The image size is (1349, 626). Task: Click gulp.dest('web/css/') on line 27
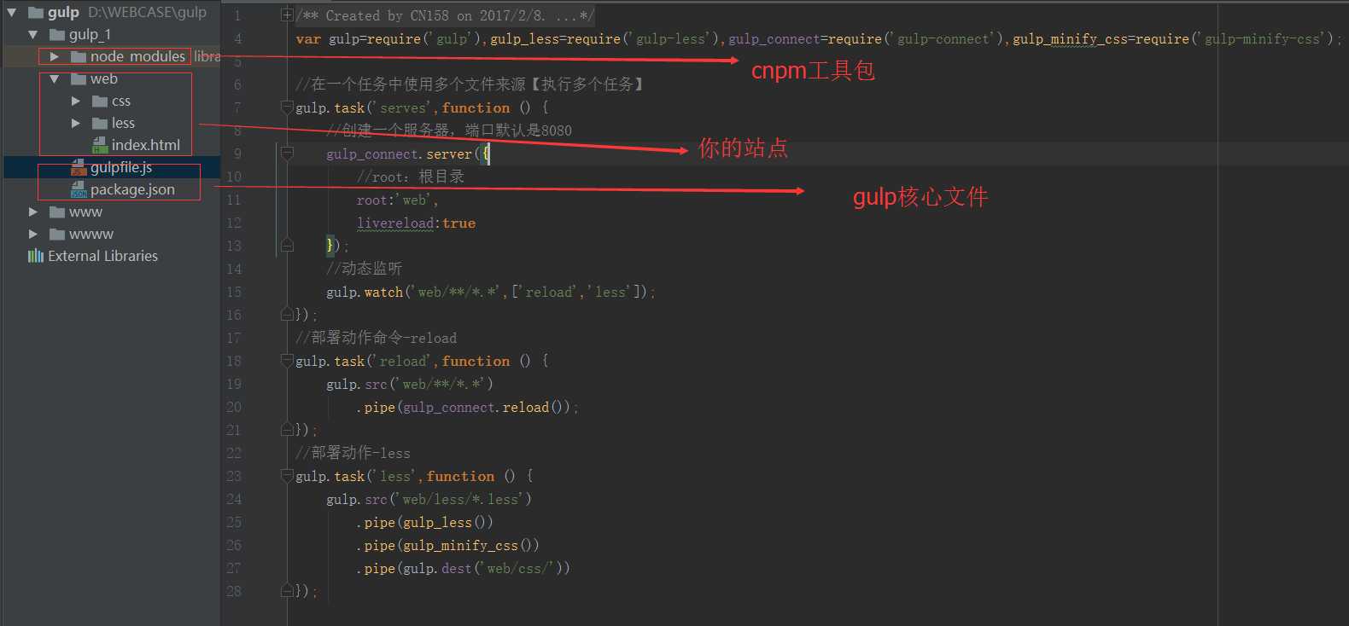point(482,569)
